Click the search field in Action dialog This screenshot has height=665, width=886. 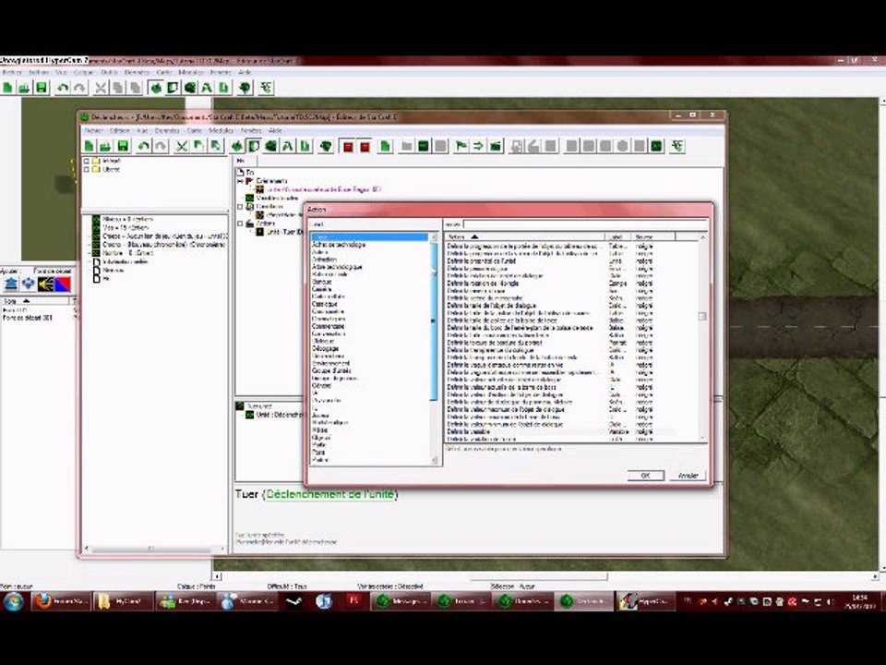point(585,224)
